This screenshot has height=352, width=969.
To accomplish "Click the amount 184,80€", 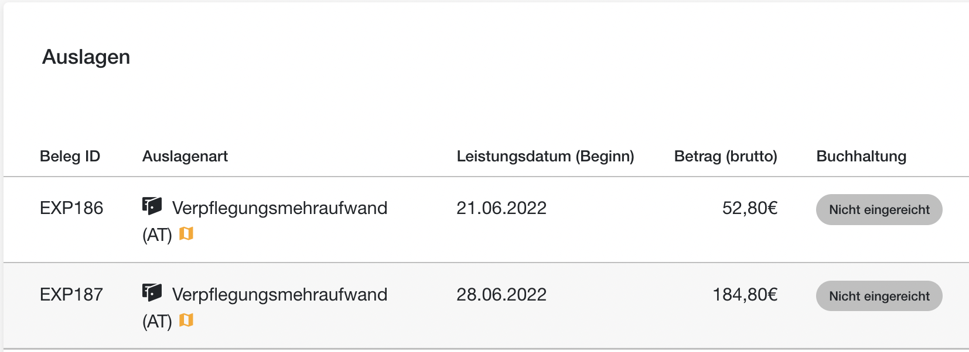I will pyautogui.click(x=745, y=295).
